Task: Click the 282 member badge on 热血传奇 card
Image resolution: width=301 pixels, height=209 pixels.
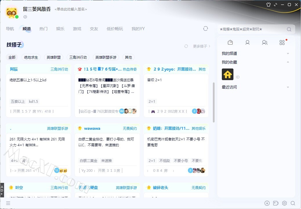Action: (122, 111)
